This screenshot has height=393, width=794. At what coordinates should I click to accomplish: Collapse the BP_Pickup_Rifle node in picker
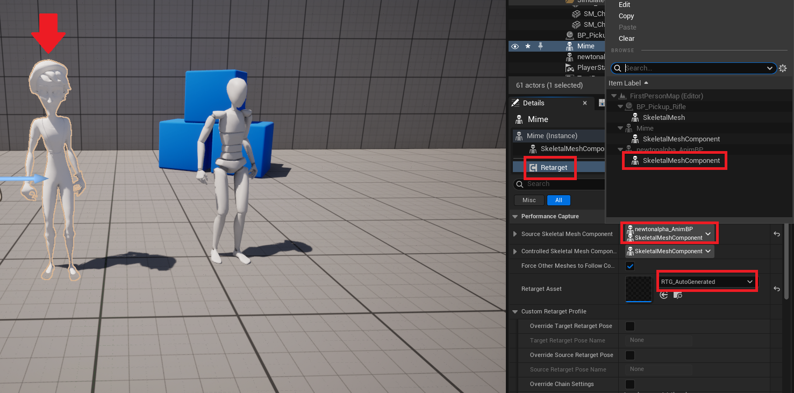620,107
